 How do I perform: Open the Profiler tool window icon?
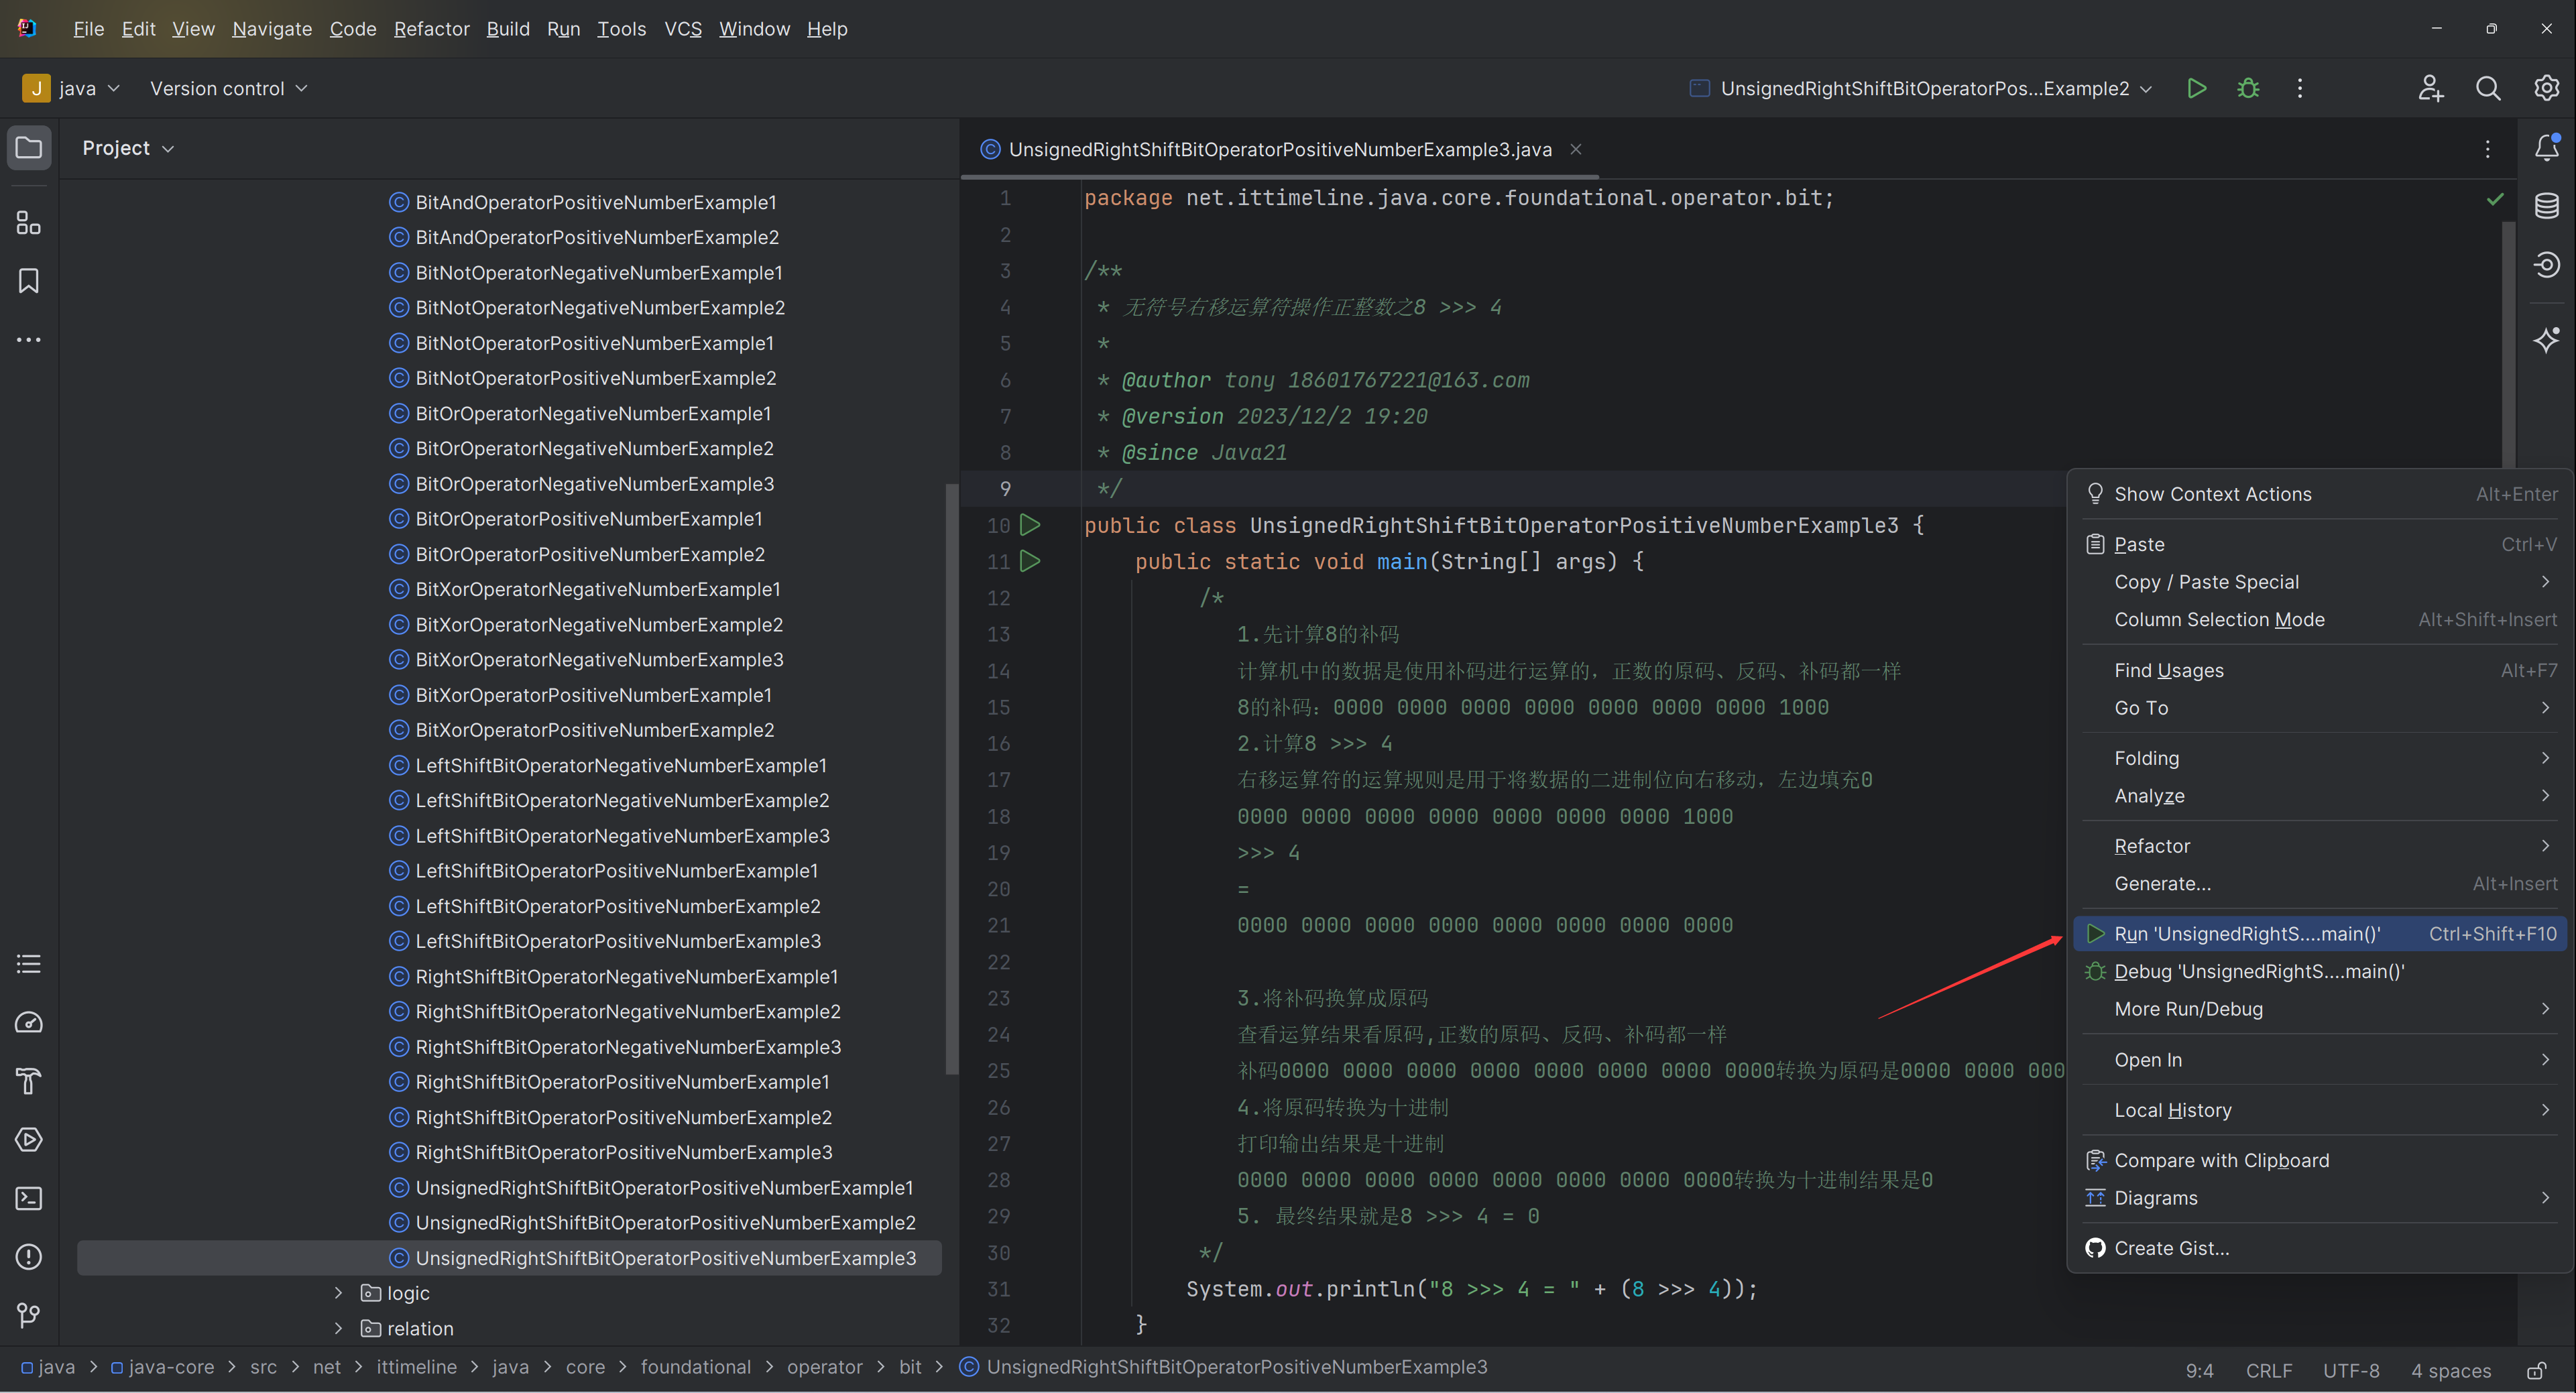point(29,1022)
